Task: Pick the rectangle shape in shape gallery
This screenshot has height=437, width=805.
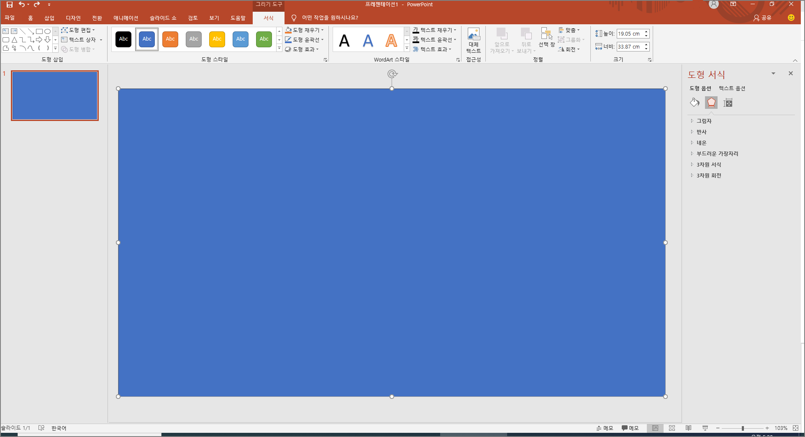Action: pyautogui.click(x=39, y=31)
